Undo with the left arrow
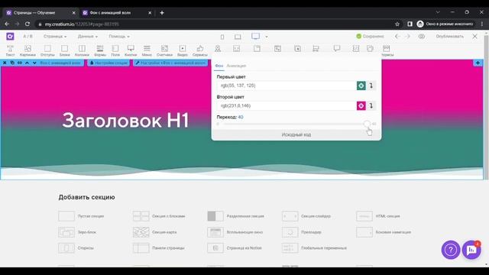The width and height of the screenshot is (489, 275). click(397, 37)
